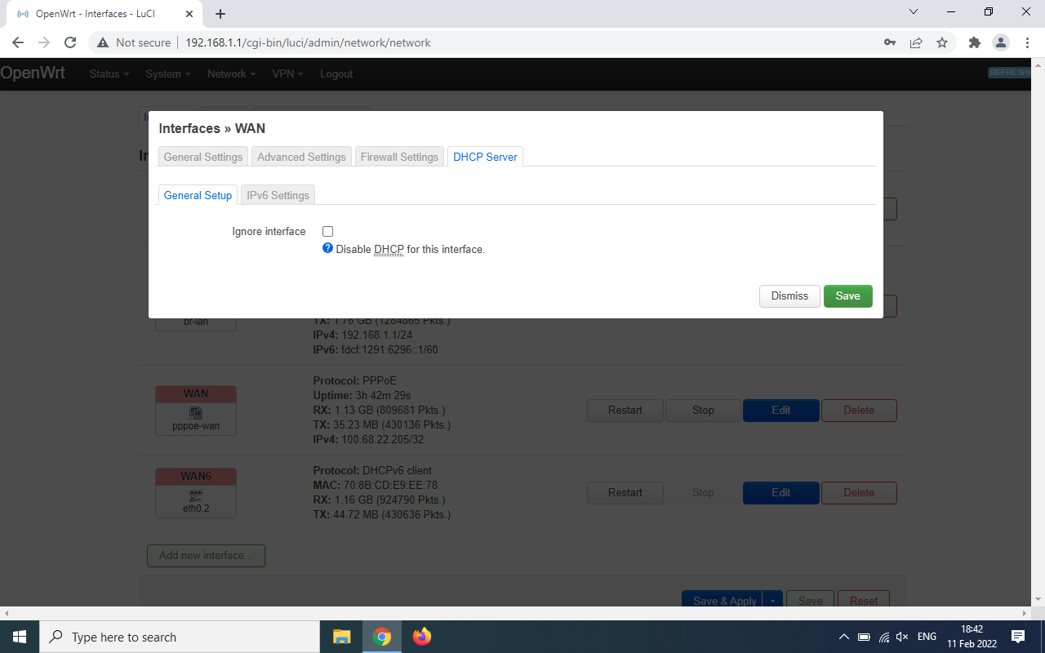This screenshot has height=653, width=1045.
Task: Stop the WAN interface
Action: pyautogui.click(x=703, y=411)
